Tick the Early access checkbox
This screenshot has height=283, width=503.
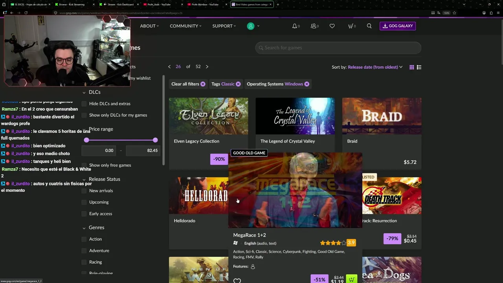point(84,214)
